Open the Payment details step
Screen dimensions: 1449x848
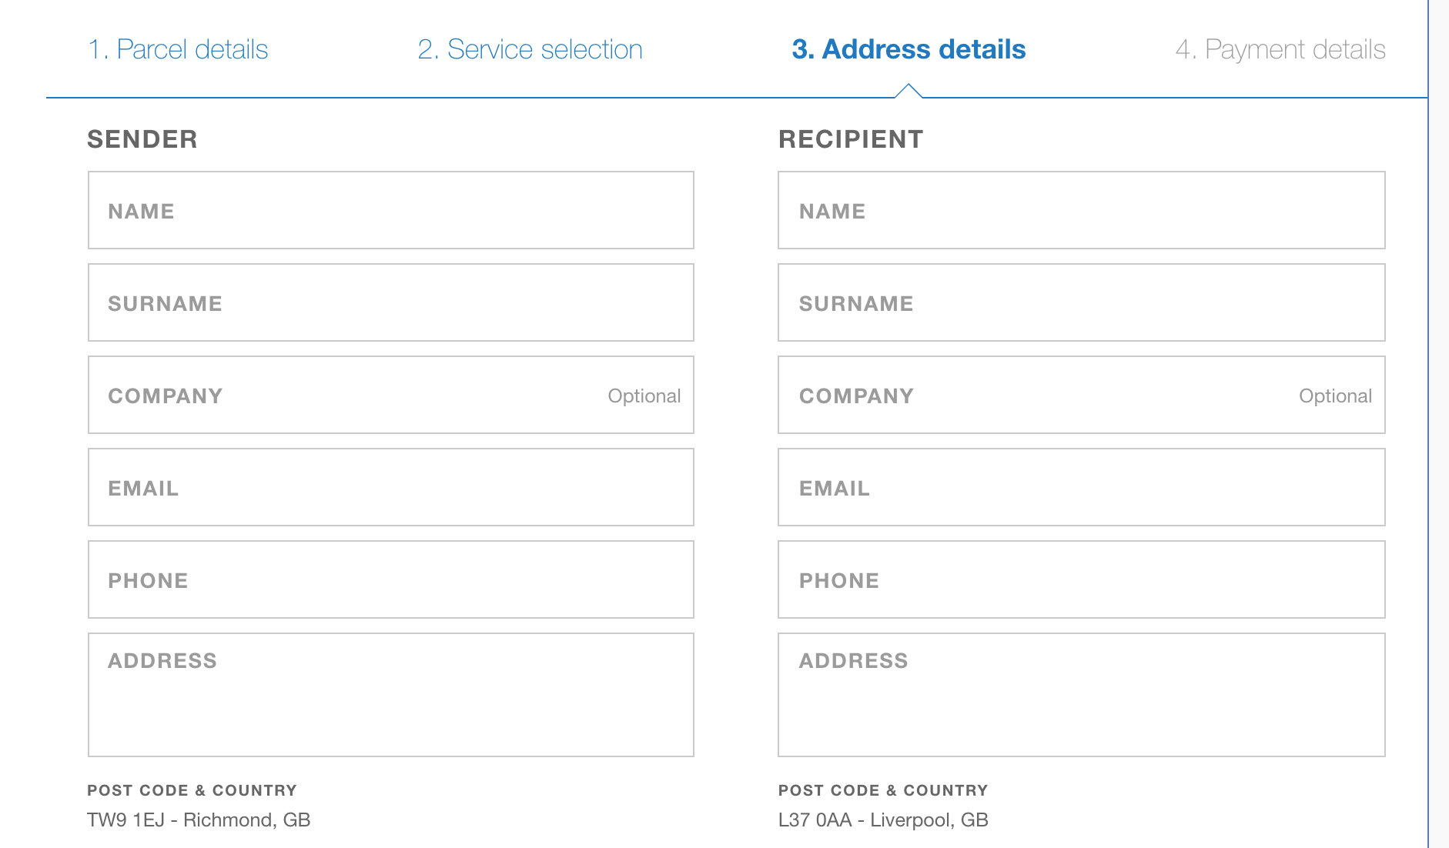1280,49
